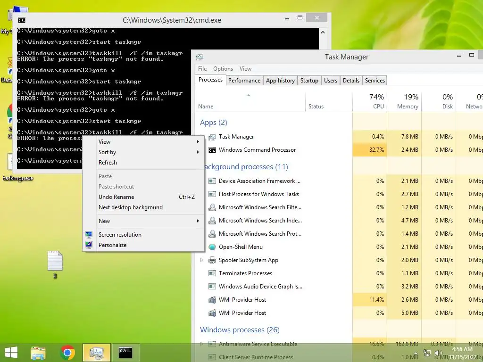The height and width of the screenshot is (362, 483).
Task: Switch to the Services tab
Action: [x=375, y=80]
